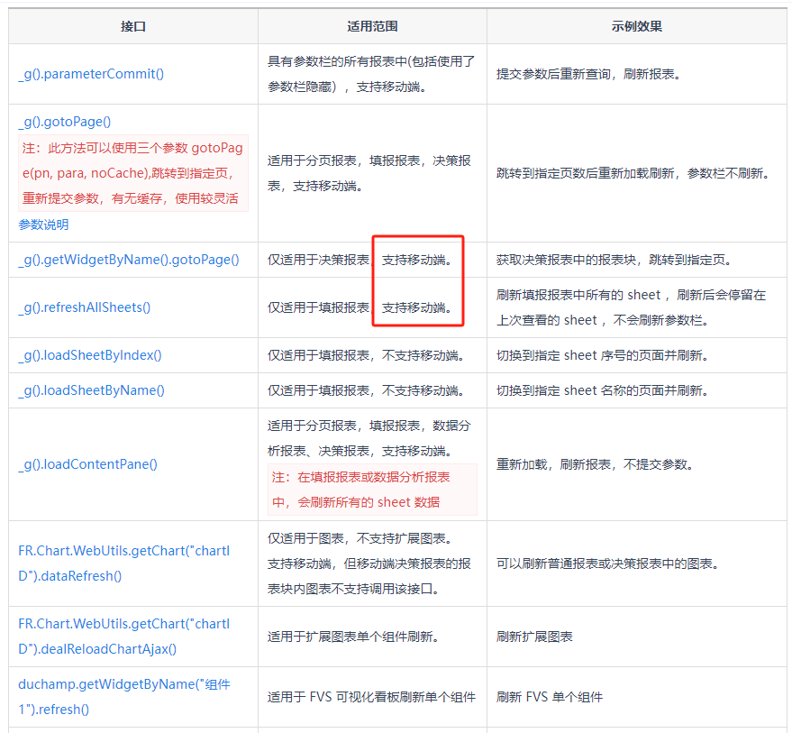This screenshot has height=733, width=792.
Task: Open the duchamp.getWidgetByName refresh() link
Action: point(124,697)
